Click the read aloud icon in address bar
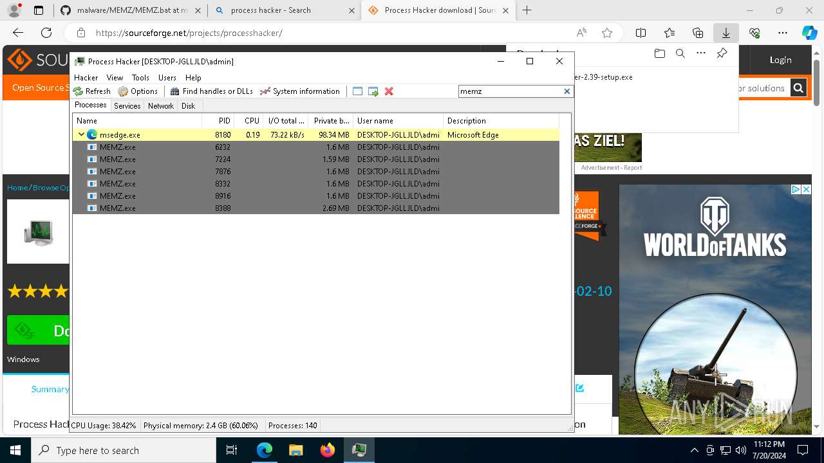The height and width of the screenshot is (463, 824). tap(581, 33)
